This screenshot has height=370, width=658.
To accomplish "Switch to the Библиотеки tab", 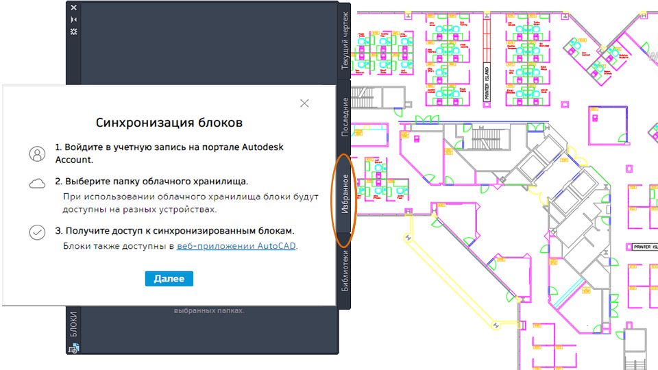I will [345, 271].
